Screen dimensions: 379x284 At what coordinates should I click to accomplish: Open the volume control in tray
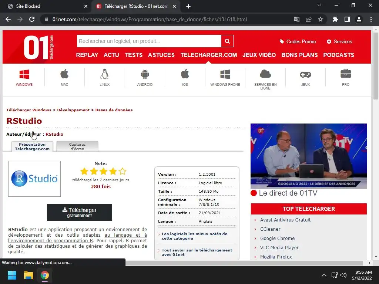pos(343,275)
